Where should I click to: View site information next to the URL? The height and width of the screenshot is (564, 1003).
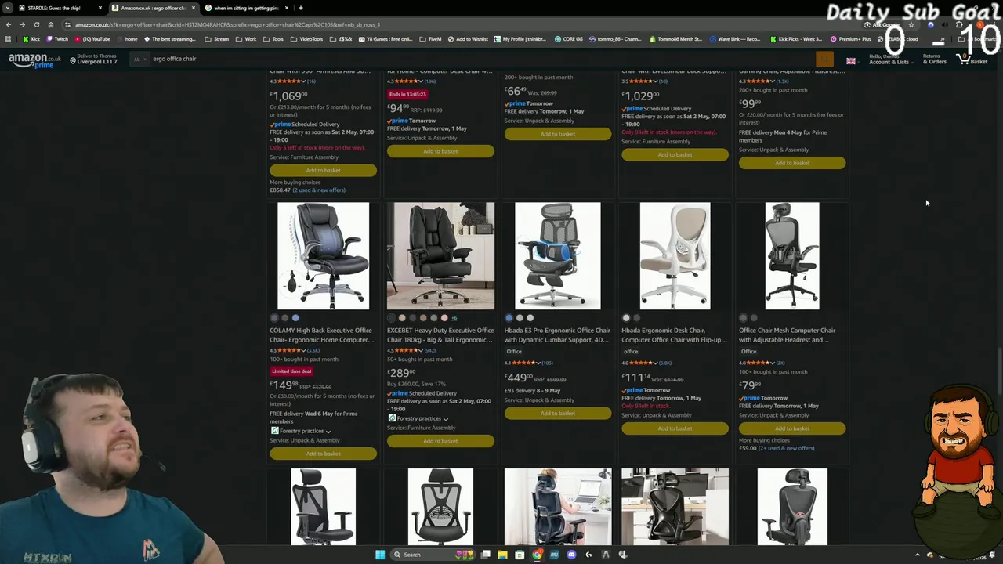point(67,24)
